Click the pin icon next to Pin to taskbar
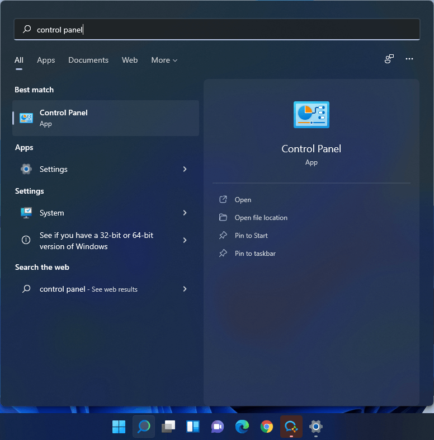 pos(223,253)
